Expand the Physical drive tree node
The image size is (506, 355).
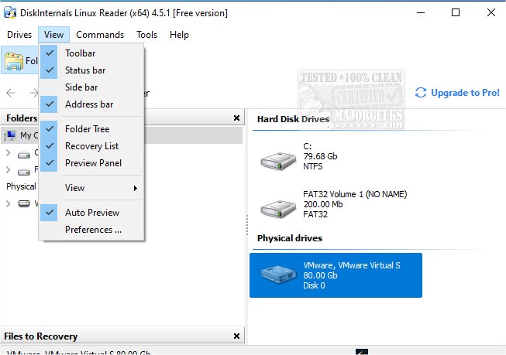click(9, 203)
